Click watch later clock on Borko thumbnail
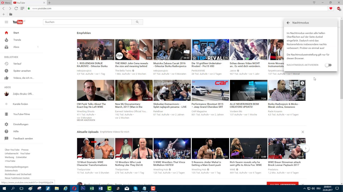 click(x=302, y=83)
